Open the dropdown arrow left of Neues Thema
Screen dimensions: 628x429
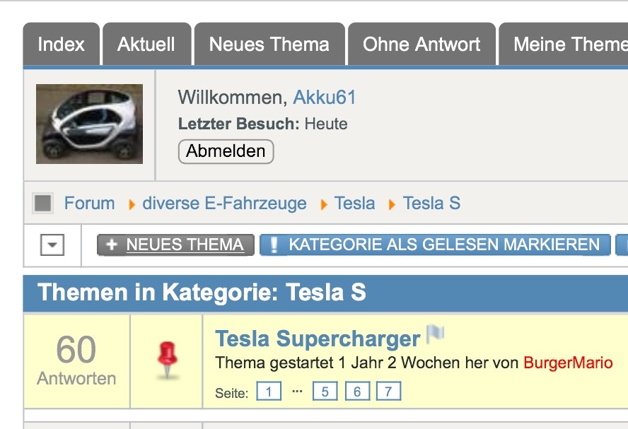click(x=52, y=245)
